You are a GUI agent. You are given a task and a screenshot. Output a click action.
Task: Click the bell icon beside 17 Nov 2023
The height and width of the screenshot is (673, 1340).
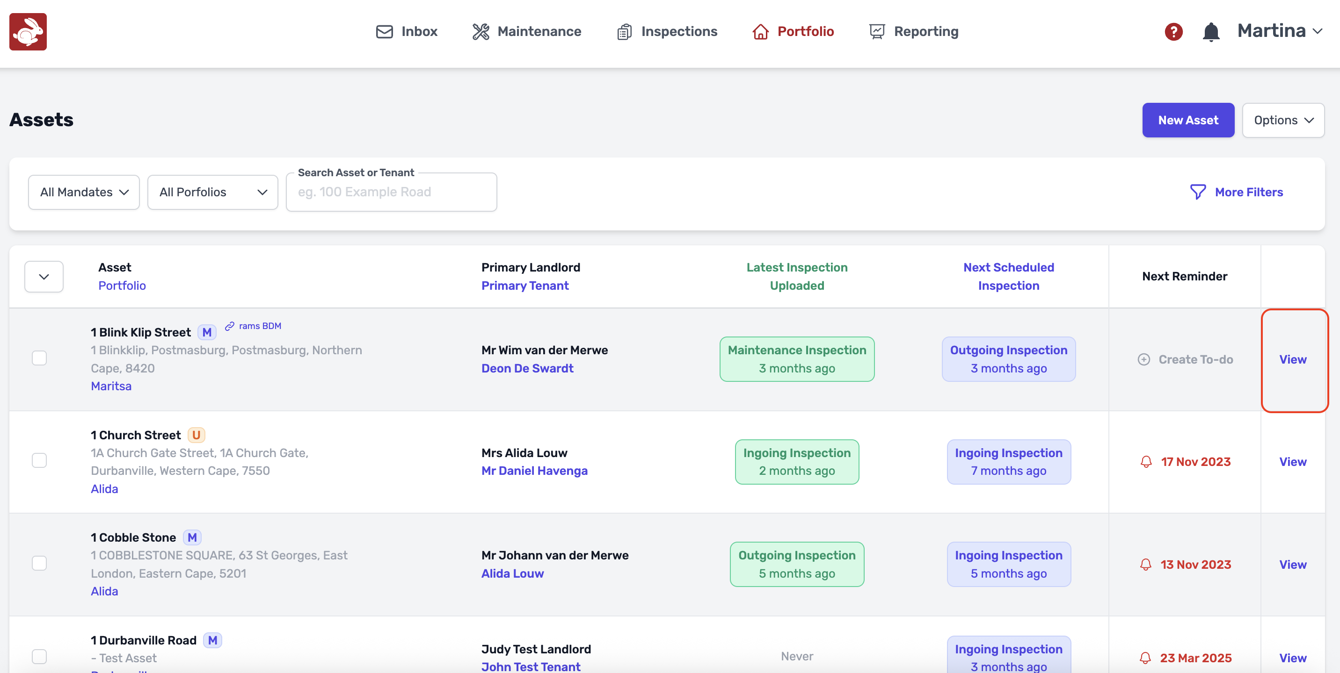[1145, 461]
